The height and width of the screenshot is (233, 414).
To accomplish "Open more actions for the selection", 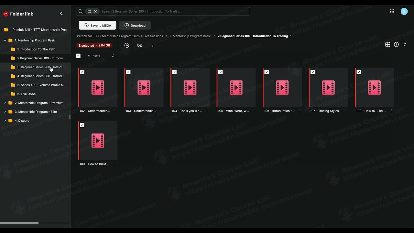I will 153,45.
